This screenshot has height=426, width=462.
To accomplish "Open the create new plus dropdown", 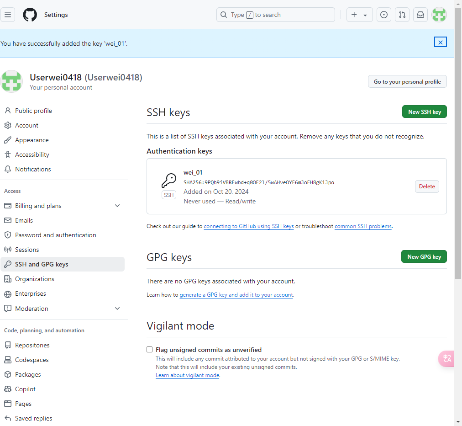I will 359,15.
